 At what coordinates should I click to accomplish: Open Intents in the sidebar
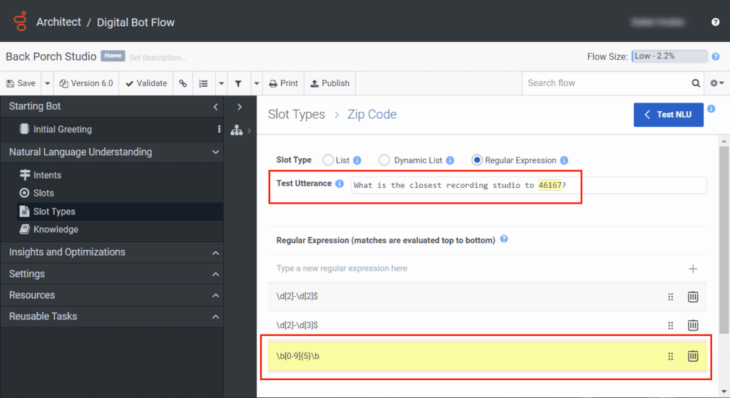point(47,175)
